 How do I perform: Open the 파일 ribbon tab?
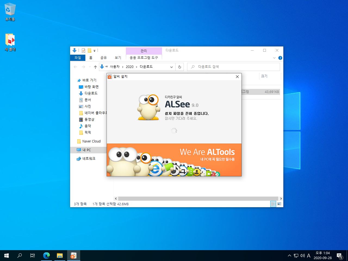pyautogui.click(x=78, y=58)
